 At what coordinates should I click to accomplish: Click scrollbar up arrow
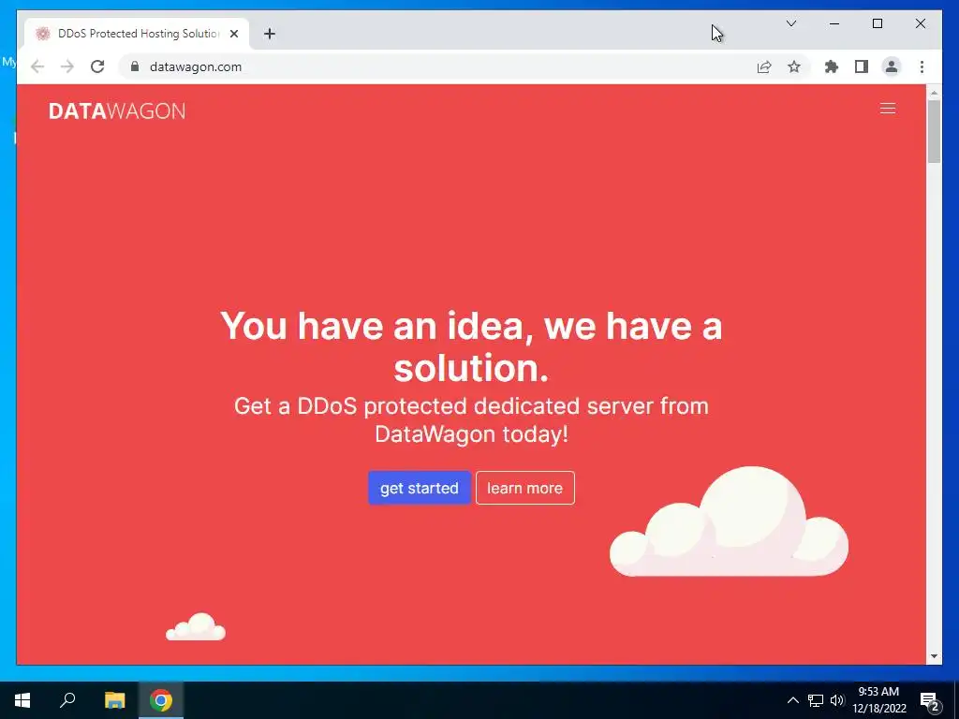934,94
